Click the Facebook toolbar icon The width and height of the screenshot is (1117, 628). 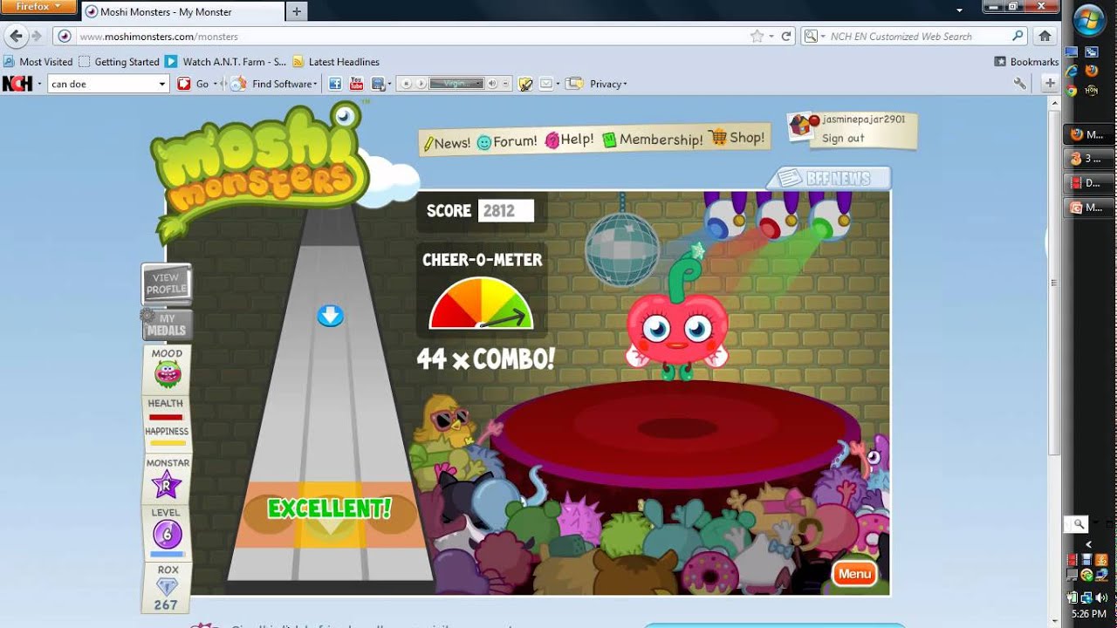[334, 84]
